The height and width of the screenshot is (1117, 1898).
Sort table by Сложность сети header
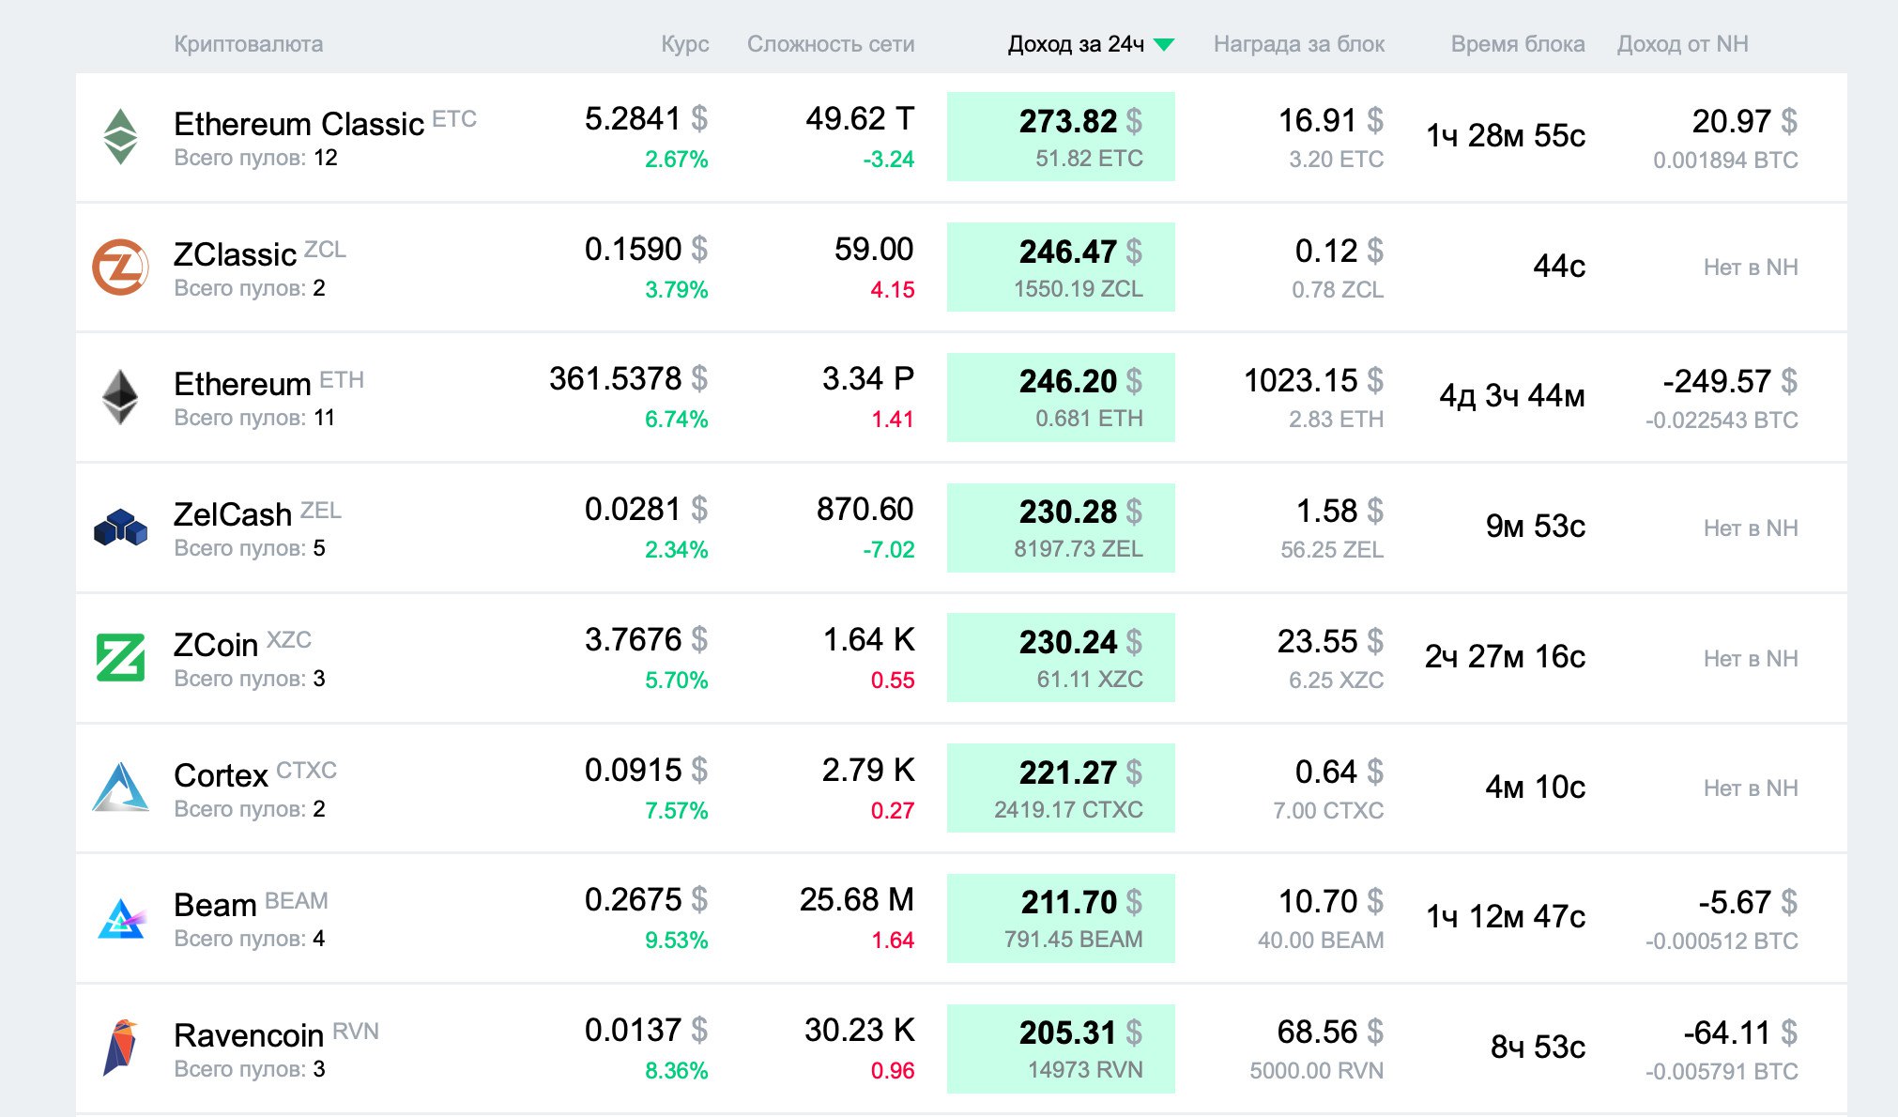click(830, 44)
